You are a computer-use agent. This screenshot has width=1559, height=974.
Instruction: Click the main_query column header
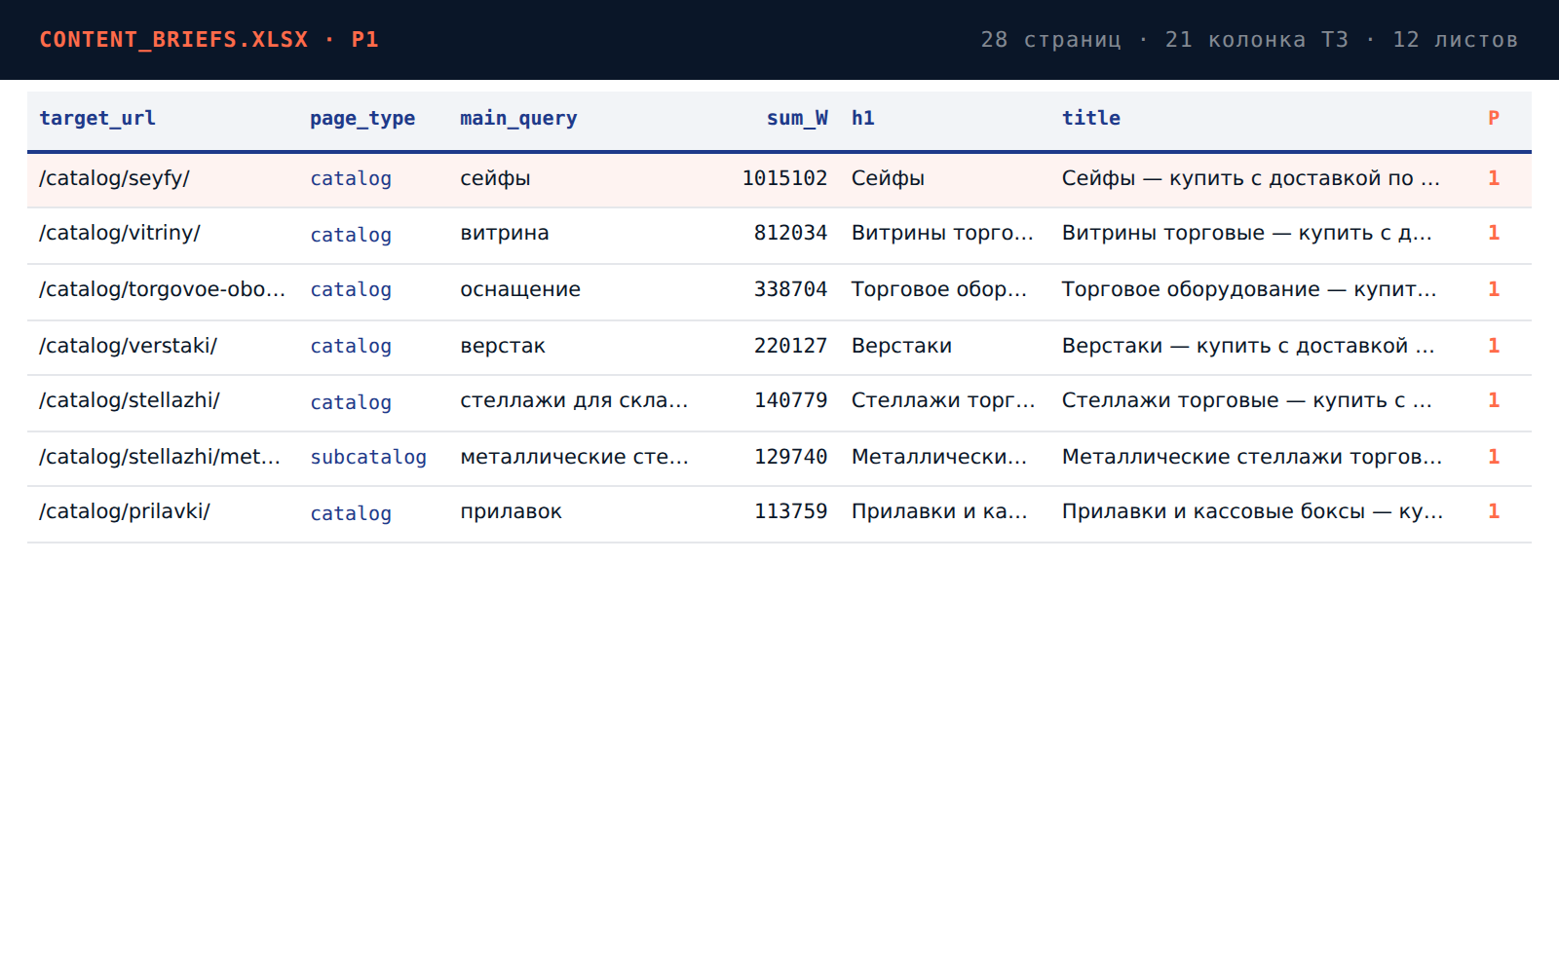click(x=518, y=119)
